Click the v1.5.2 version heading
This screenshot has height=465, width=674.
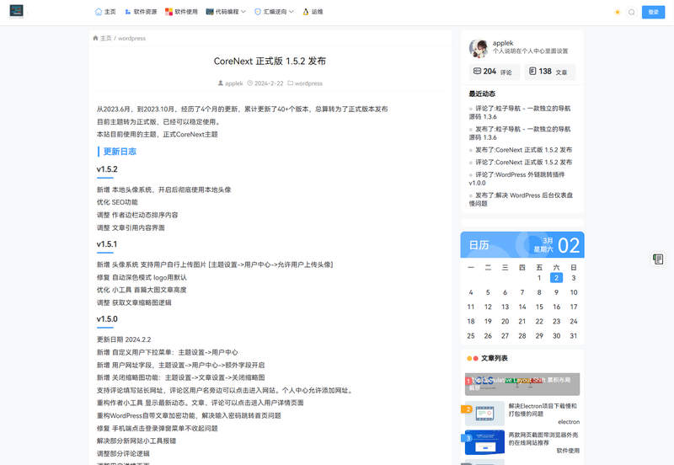(x=107, y=169)
